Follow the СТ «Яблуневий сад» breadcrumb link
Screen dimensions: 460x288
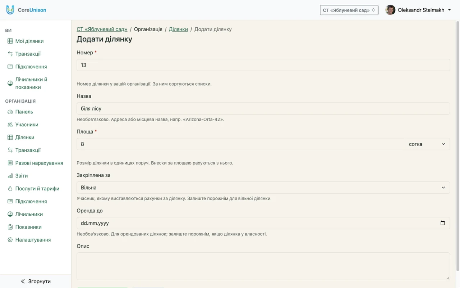click(x=102, y=29)
